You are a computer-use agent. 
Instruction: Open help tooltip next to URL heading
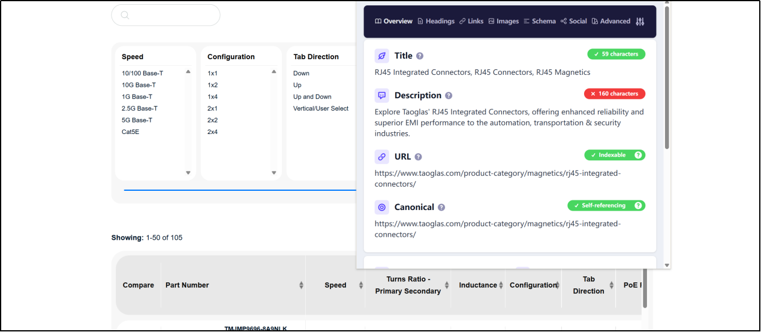pyautogui.click(x=419, y=157)
